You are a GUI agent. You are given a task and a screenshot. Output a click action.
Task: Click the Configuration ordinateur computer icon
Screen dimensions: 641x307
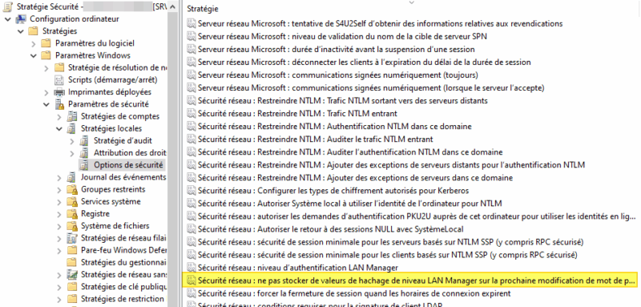21,18
